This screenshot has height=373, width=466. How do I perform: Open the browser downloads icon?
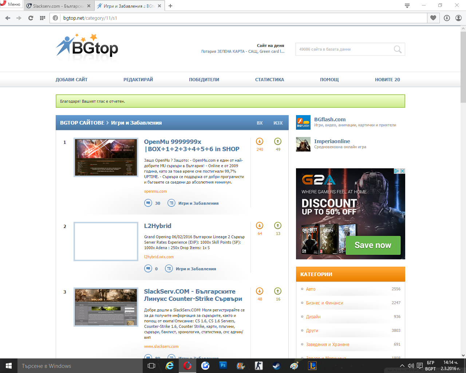tap(447, 18)
